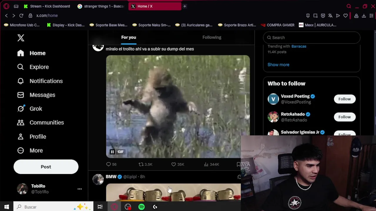Screen dimensions: 376x211
Task: Select the Home / X browser tab
Action: click(x=155, y=6)
